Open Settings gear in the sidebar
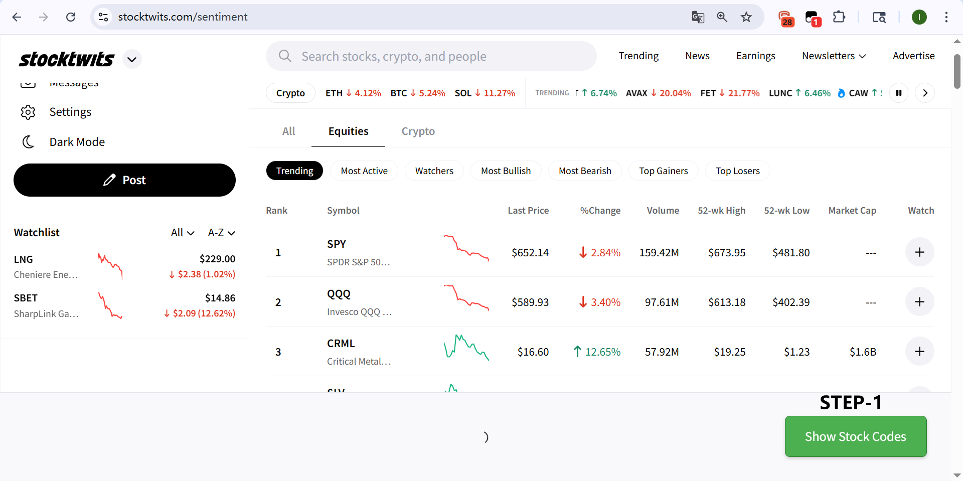The width and height of the screenshot is (963, 481). click(x=28, y=112)
